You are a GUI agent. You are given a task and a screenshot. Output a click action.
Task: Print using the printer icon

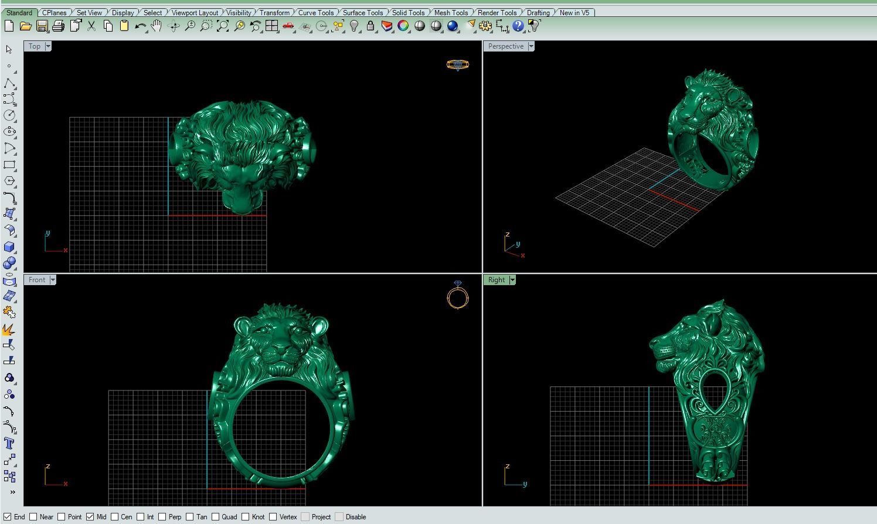[x=58, y=26]
